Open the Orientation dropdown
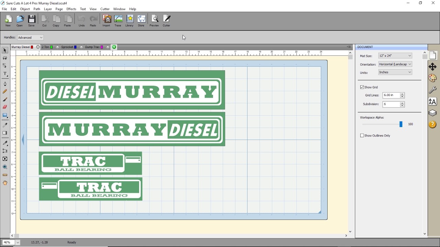440x247 pixels. (395, 64)
